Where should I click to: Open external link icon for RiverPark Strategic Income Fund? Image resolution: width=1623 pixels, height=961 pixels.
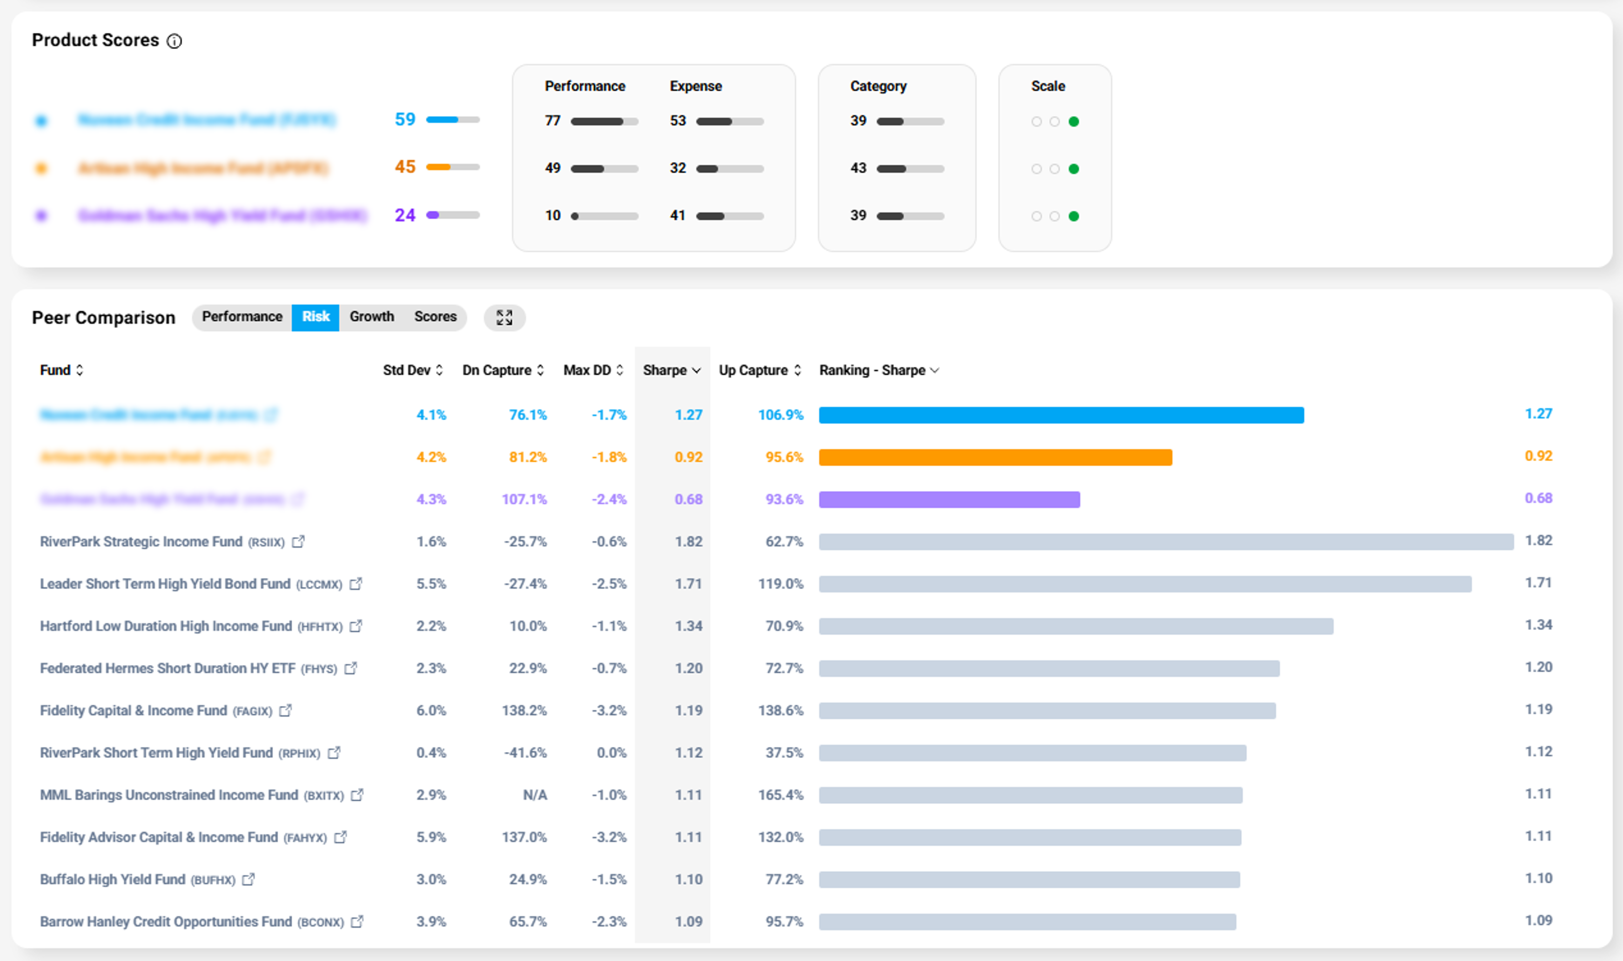click(x=298, y=541)
